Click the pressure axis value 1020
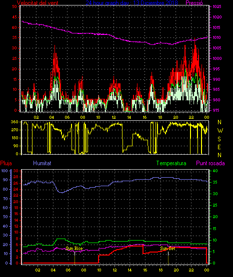The height and width of the screenshot is (277, 233). tap(217, 17)
